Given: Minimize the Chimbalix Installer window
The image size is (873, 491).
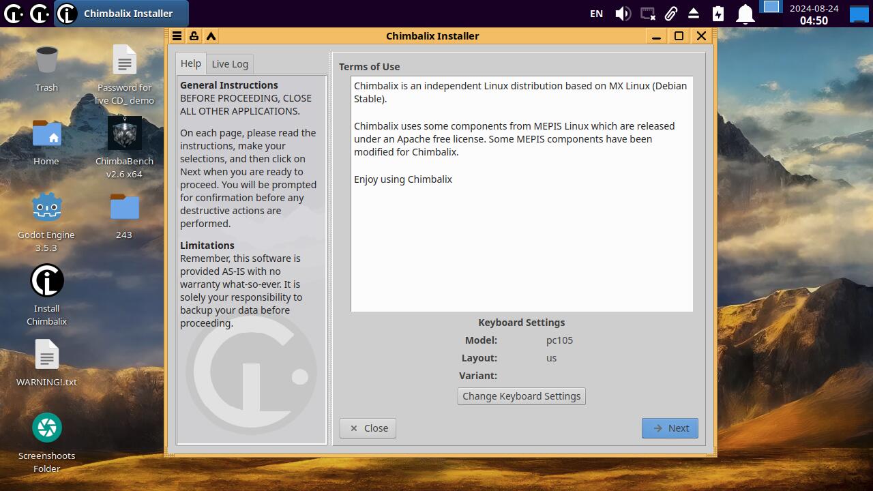Looking at the screenshot, I should [x=656, y=36].
